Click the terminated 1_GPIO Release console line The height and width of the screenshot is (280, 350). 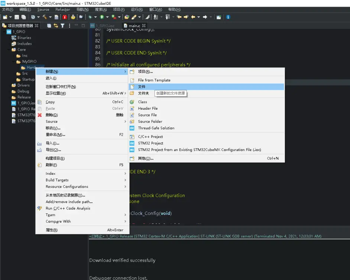click(205, 236)
